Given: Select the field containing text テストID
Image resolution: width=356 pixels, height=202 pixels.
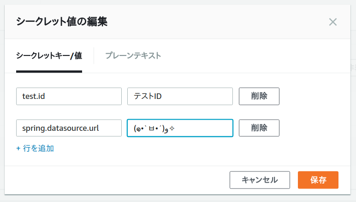Looking at the screenshot, I should pyautogui.click(x=180, y=96).
